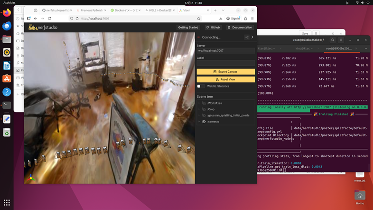Expand the gaussian_splatting_initial_points tree node
Viewport: 373px width, 210px height.
click(199, 115)
